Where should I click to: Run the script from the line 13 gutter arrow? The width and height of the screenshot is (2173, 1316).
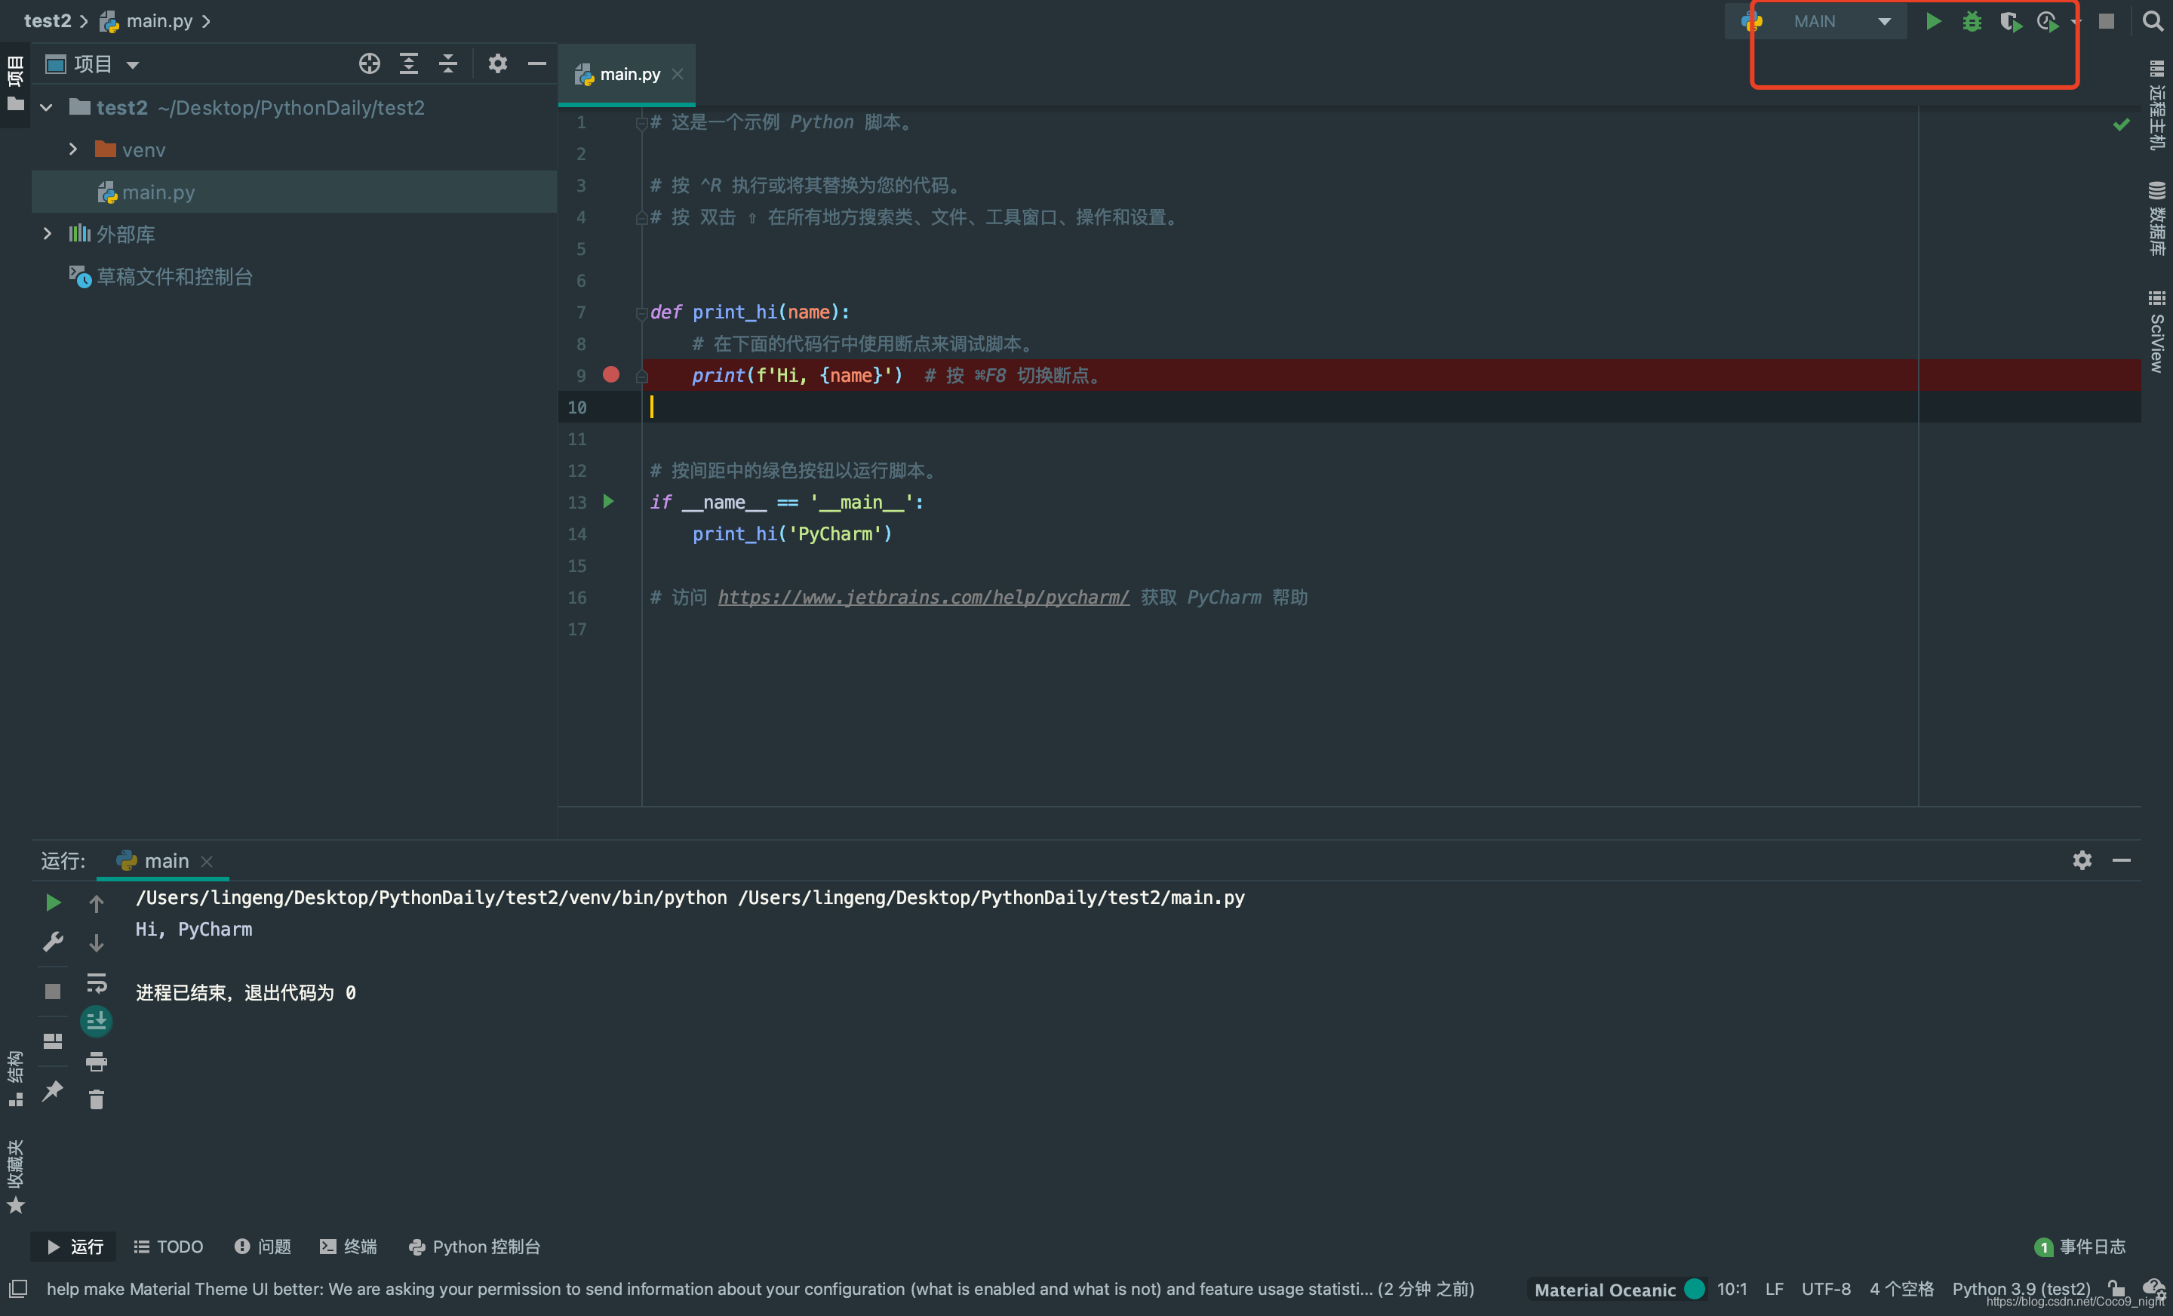(608, 501)
